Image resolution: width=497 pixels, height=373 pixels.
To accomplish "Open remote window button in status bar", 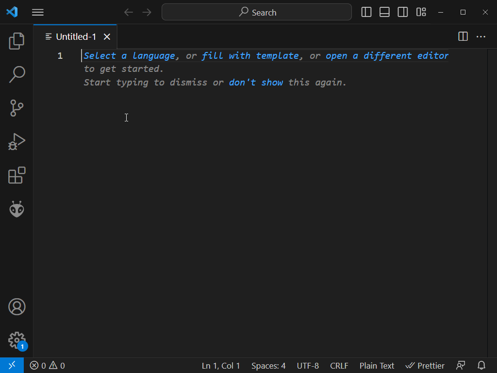I will click(x=12, y=365).
